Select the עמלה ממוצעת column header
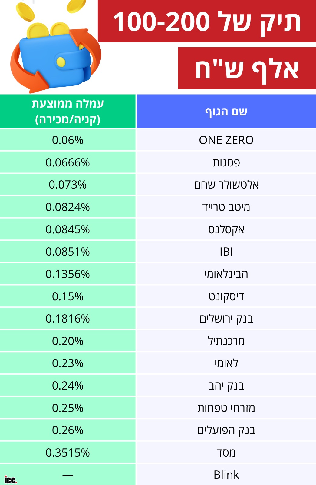 67,111
